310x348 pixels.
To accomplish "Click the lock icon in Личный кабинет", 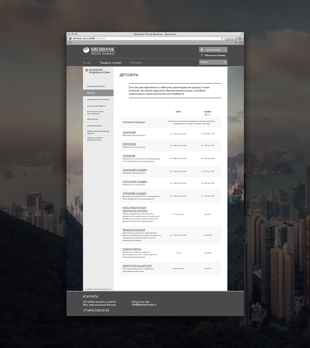I will coord(202,50).
